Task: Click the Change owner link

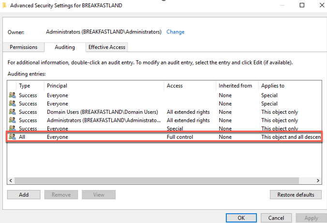Action: [175, 32]
